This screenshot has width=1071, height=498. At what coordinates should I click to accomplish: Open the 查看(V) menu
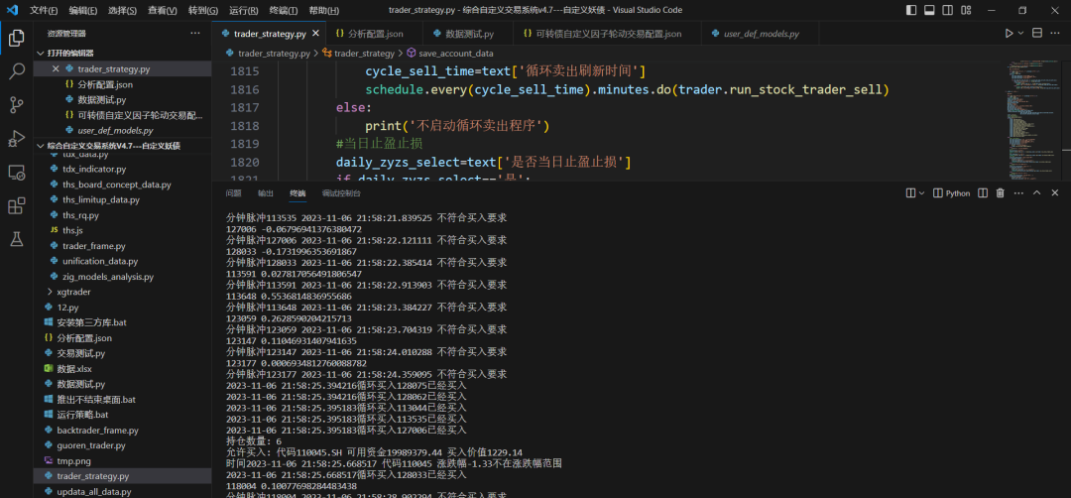(x=163, y=10)
